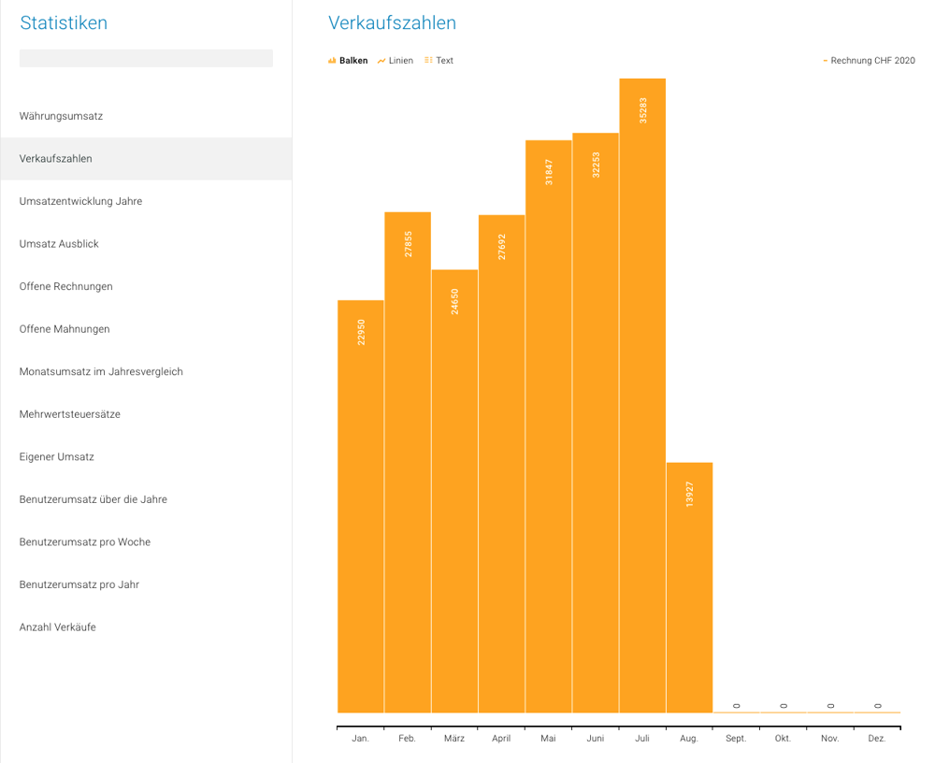
Task: Open Monatsumsatz im Jahresvergleich
Action: coord(101,371)
